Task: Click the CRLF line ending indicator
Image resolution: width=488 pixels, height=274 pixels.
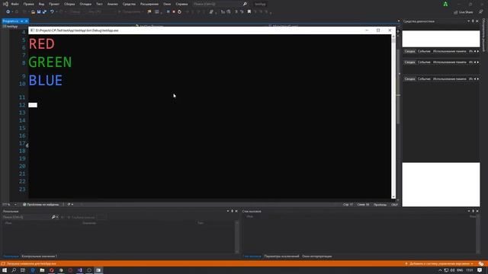Action: tap(394, 205)
